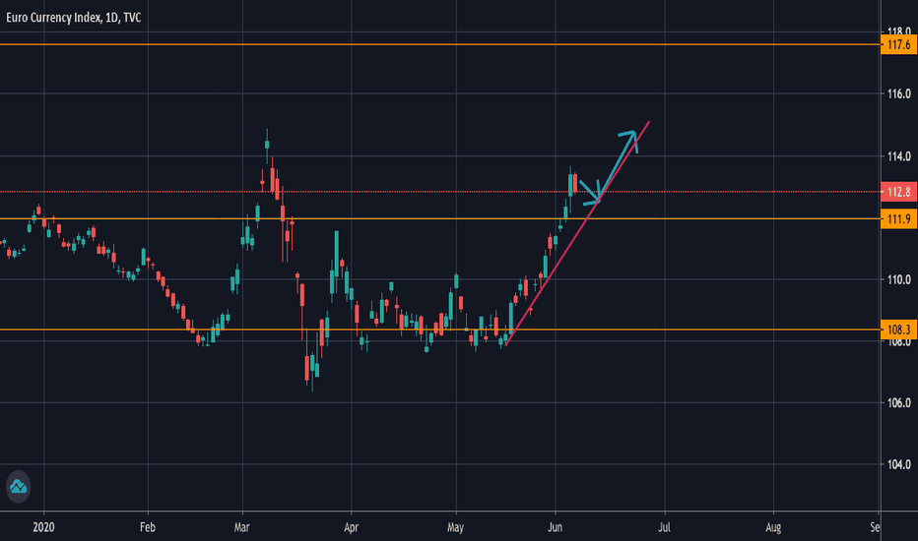Screen dimensions: 918x541
Task: Select the 108.3 orange price label
Action: click(898, 330)
